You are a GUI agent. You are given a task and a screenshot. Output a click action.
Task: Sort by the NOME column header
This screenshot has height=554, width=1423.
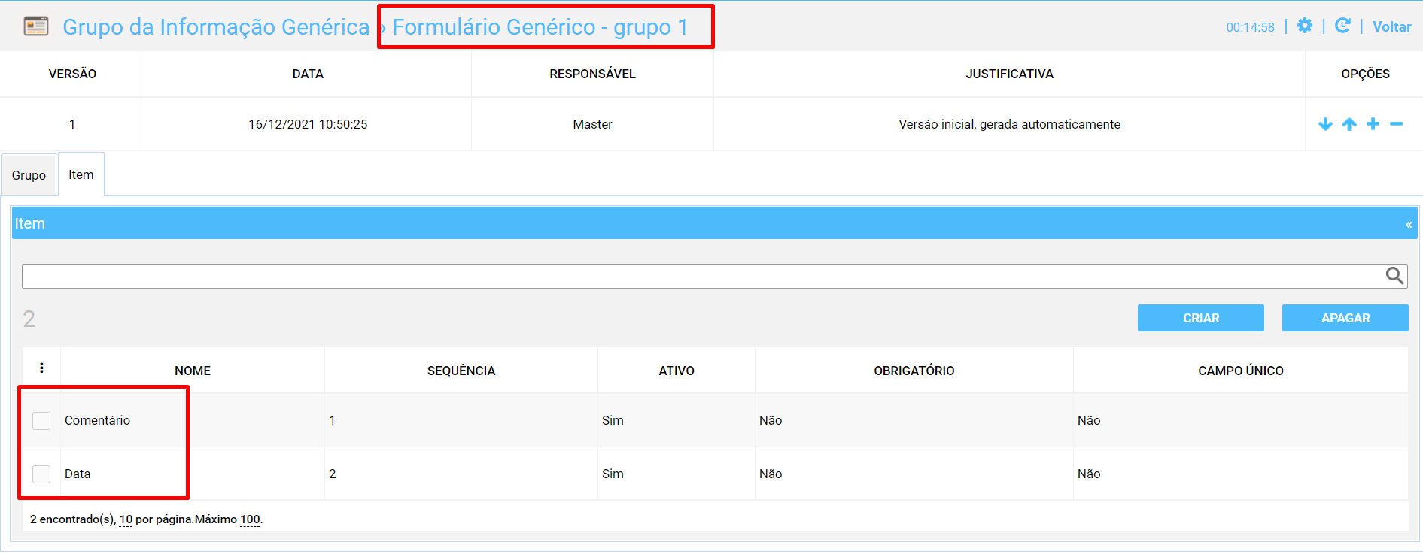coord(193,371)
